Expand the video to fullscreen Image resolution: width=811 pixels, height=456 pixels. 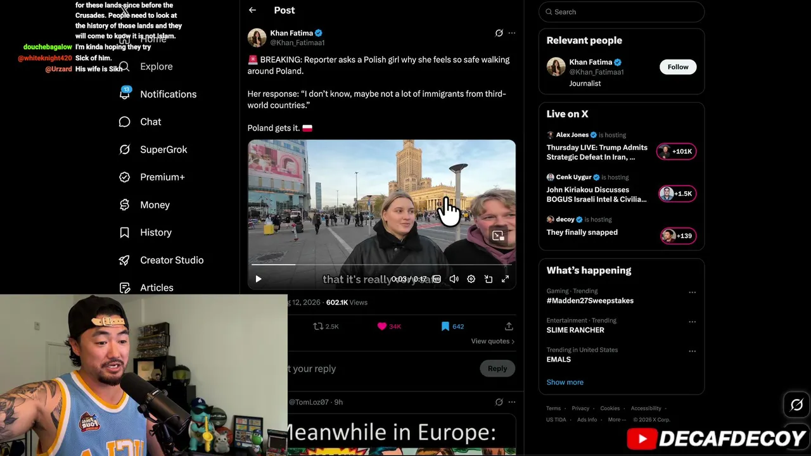click(505, 279)
